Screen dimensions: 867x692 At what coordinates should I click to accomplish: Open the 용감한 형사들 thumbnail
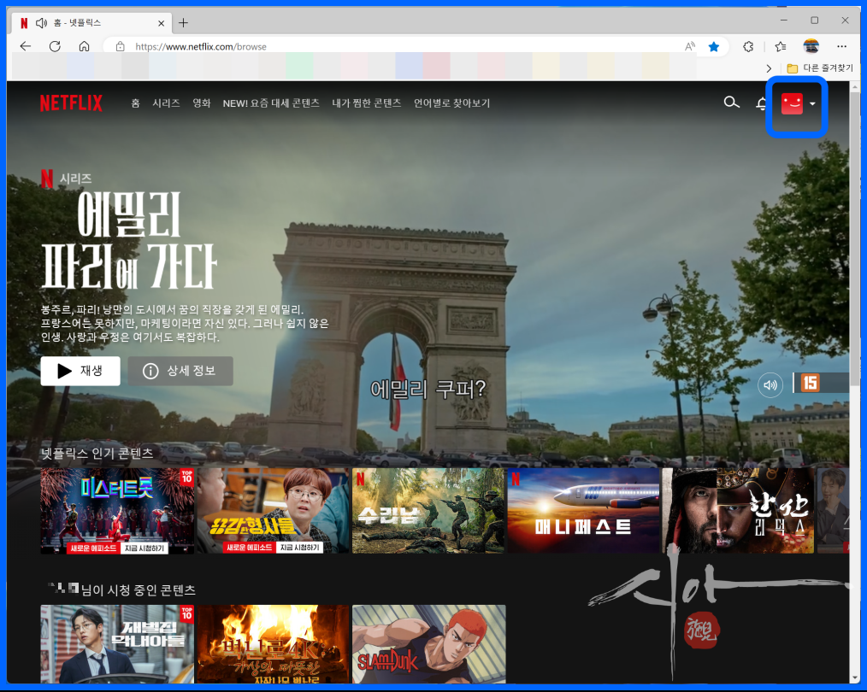[273, 511]
